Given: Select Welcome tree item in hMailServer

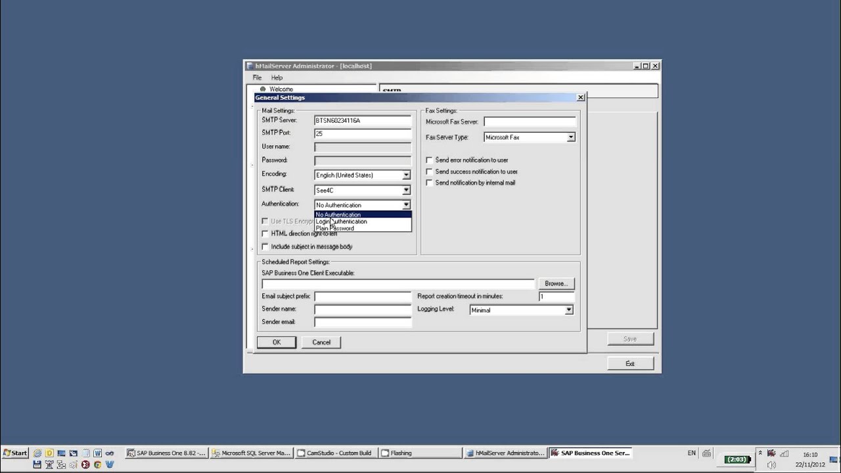Looking at the screenshot, I should click(281, 89).
